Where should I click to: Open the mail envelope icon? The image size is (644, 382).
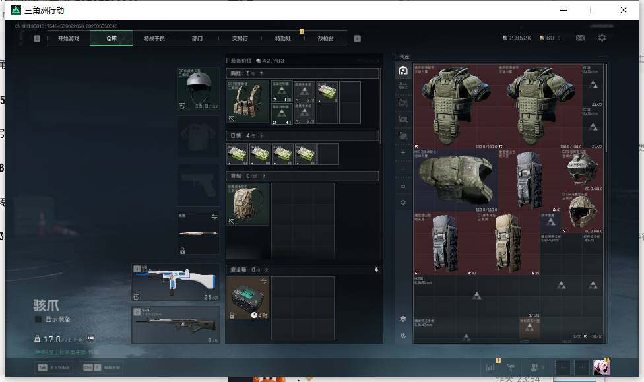point(581,38)
